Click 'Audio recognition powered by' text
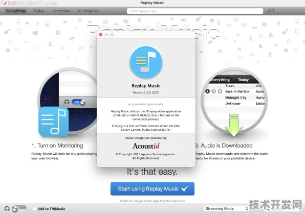 [x=146, y=138]
